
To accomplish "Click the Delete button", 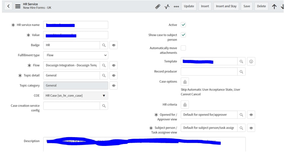I will pyautogui.click(x=261, y=6).
